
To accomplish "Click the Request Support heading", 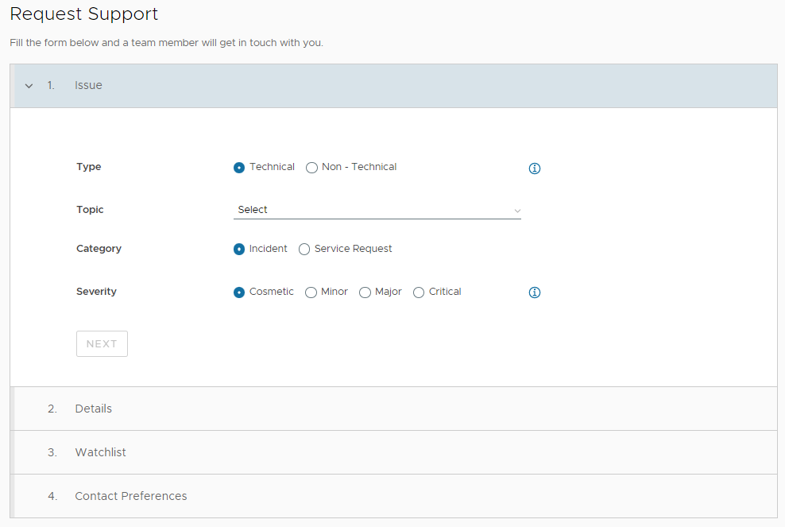I will click(83, 14).
